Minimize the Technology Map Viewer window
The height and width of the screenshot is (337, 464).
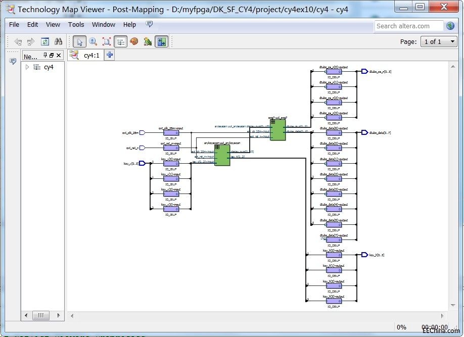tap(404, 7)
